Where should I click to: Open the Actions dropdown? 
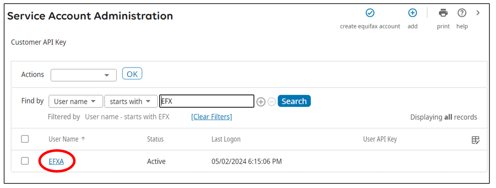point(84,75)
